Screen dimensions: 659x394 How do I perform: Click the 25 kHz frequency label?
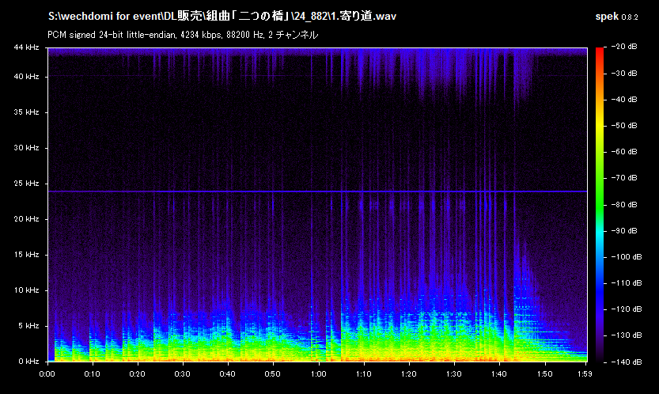(x=26, y=184)
